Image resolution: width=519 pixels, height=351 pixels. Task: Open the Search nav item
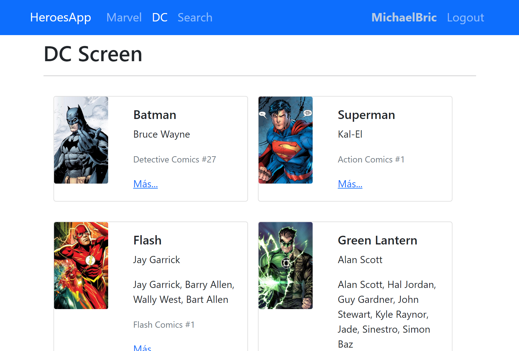[x=195, y=17]
